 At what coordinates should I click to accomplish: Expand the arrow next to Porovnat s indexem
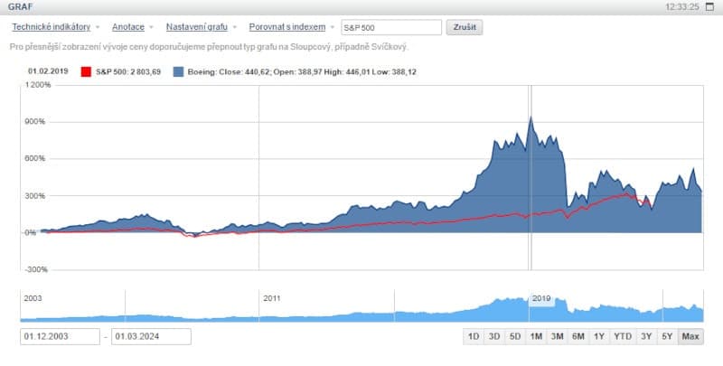coord(333,27)
